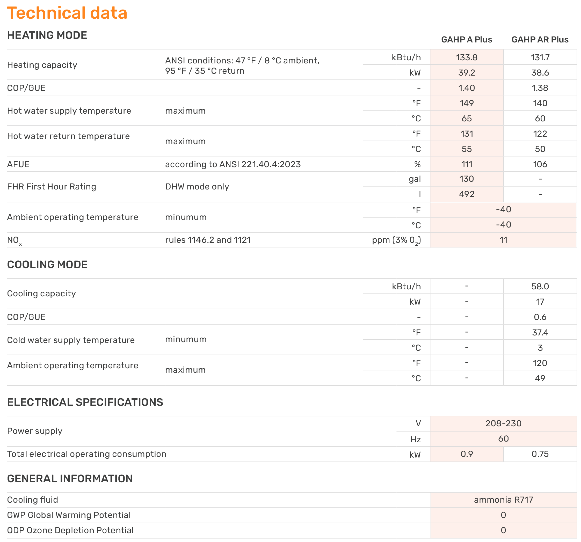
Task: Select the GAHP A Plus column header
Action: (x=467, y=39)
